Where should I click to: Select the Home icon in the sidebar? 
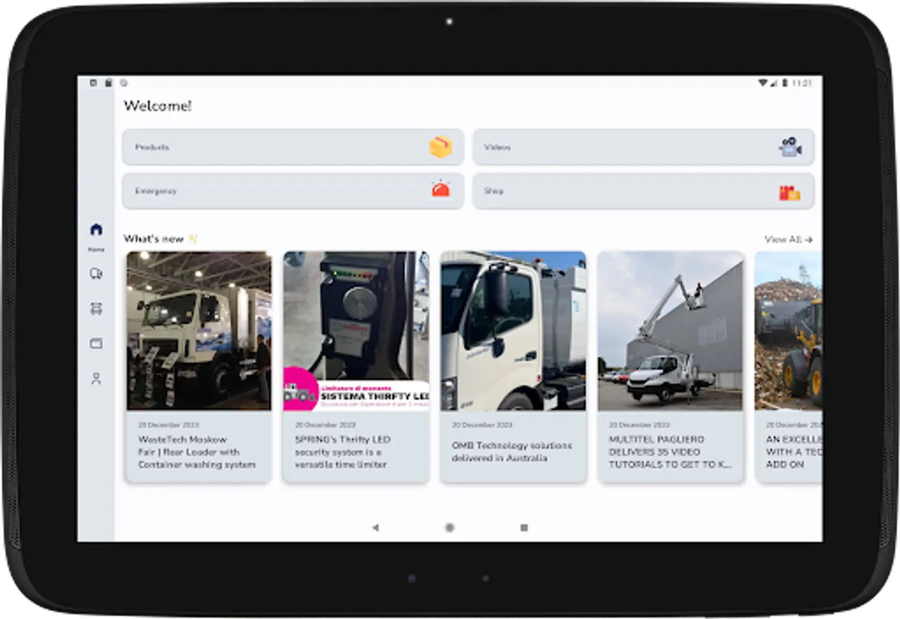(x=96, y=230)
